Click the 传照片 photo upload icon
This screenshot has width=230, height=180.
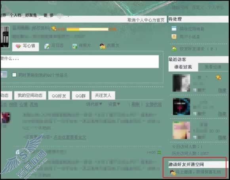click(75, 46)
